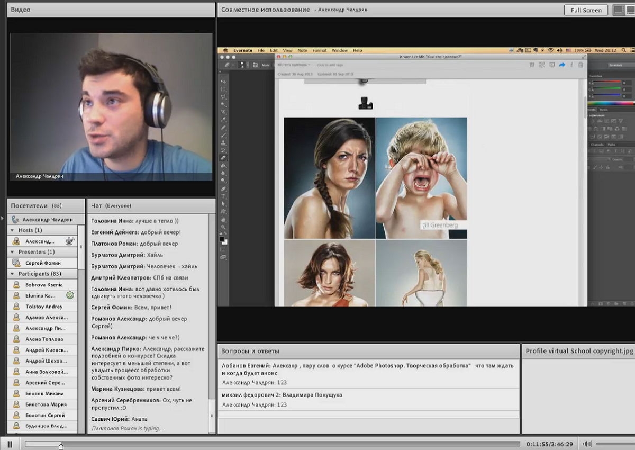Open the Format menu in Evernote
This screenshot has width=635, height=450.
point(319,50)
